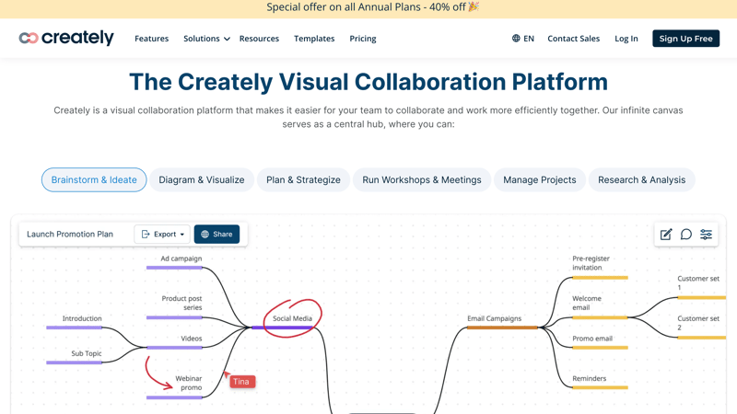Open the edit note icon on canvas
The image size is (737, 414).
666,235
